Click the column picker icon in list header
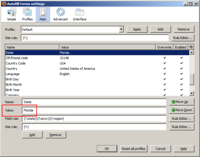The height and width of the screenshot is (157, 200). 191,47
